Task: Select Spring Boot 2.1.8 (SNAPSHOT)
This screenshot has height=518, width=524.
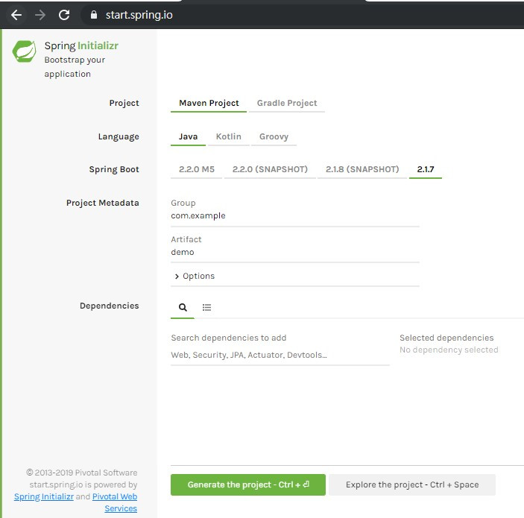Action: pyautogui.click(x=362, y=169)
